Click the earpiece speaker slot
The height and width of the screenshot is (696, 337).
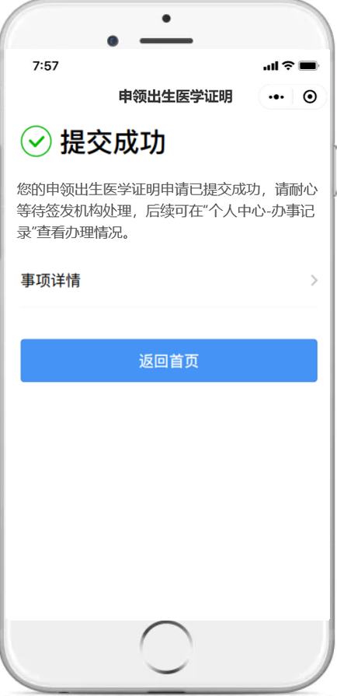(166, 41)
